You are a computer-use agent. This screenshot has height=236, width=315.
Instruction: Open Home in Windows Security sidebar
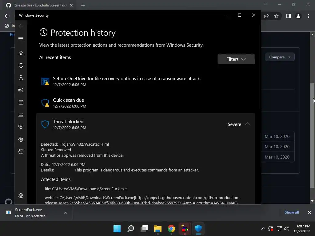(21, 53)
